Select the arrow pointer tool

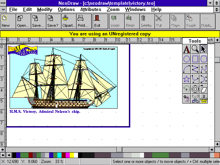click(203, 49)
